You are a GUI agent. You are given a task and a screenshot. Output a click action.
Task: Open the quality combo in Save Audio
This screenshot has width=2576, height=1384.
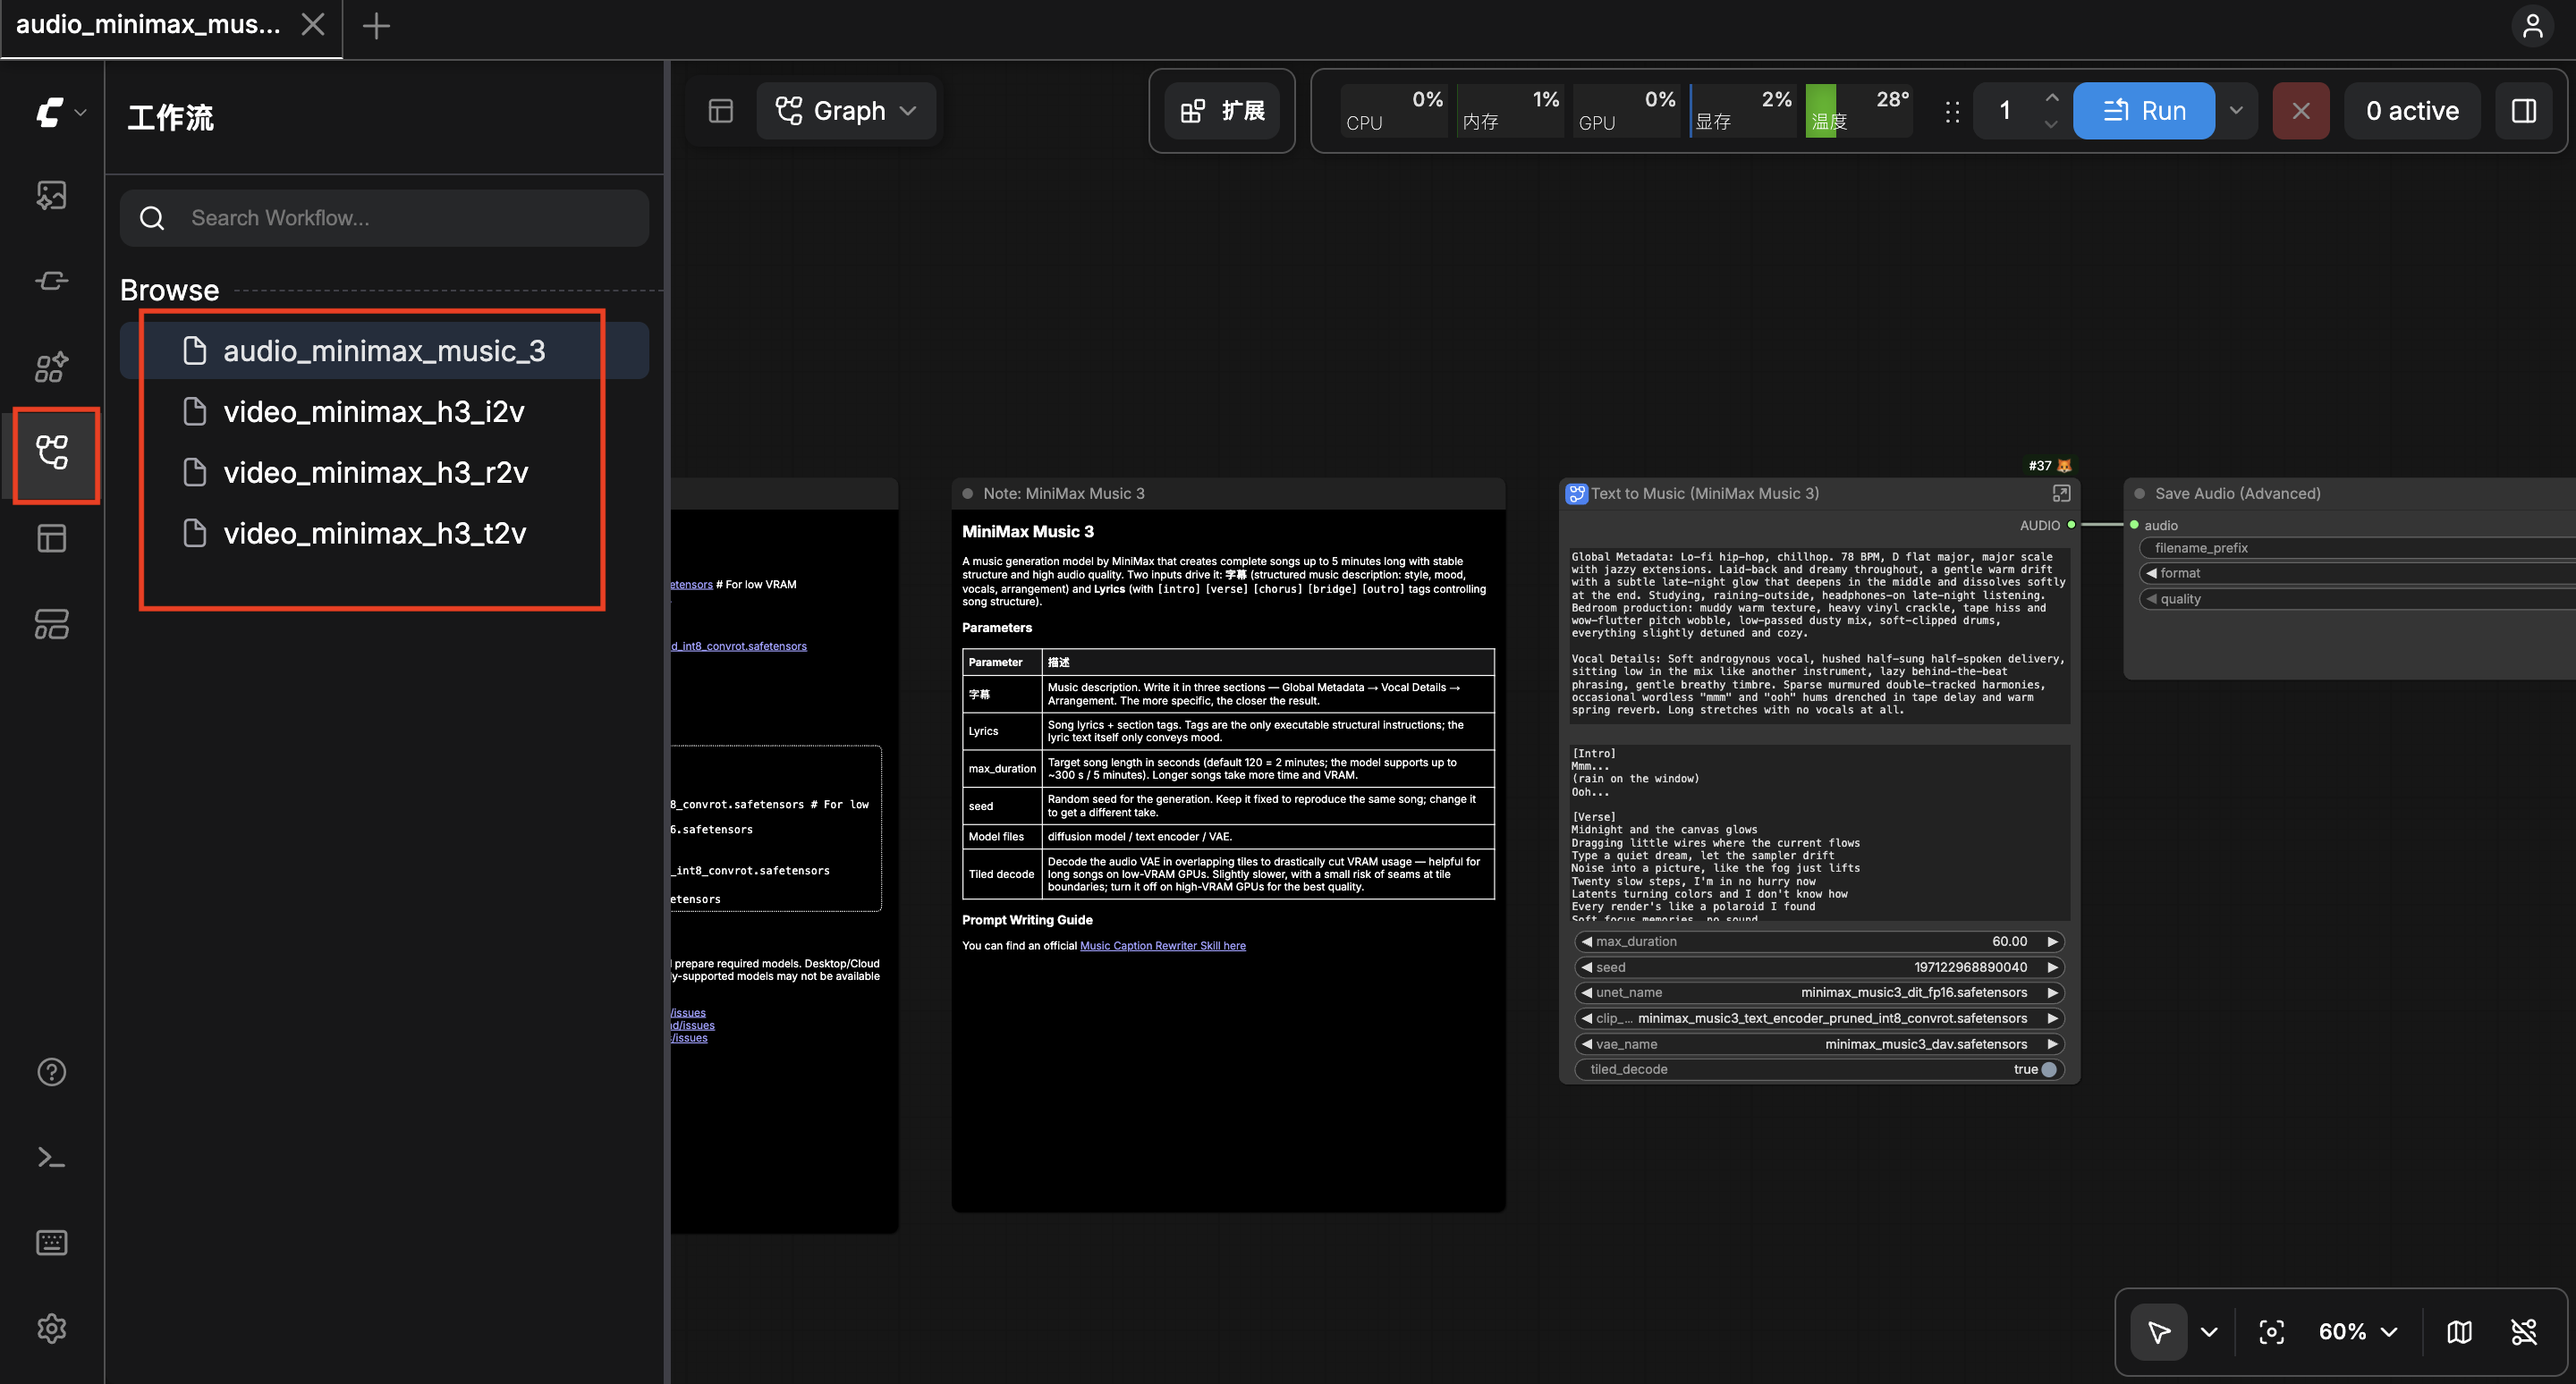(2357, 600)
